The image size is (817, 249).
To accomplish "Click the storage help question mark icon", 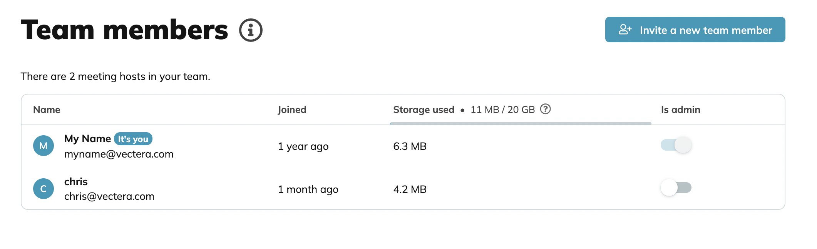I will 545,109.
